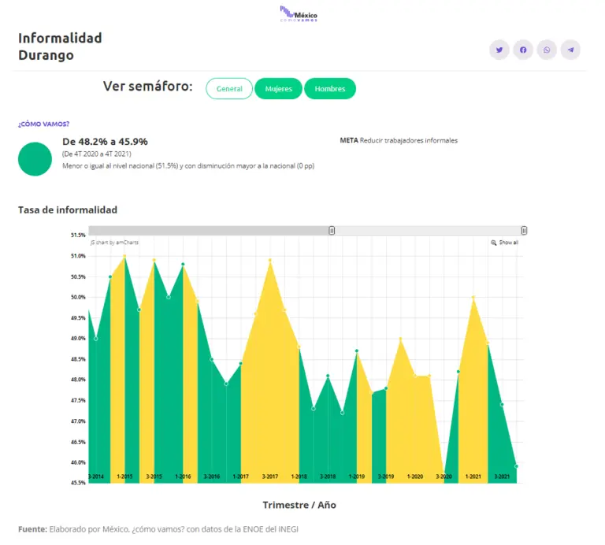Viewport: 605px width, 545px height.
Task: Switch semáforo to Hombres
Action: (330, 89)
